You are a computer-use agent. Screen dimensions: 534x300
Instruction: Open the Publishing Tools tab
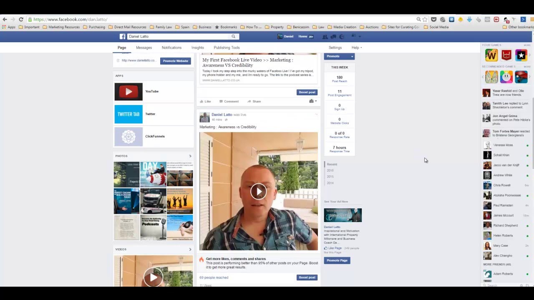pyautogui.click(x=227, y=48)
